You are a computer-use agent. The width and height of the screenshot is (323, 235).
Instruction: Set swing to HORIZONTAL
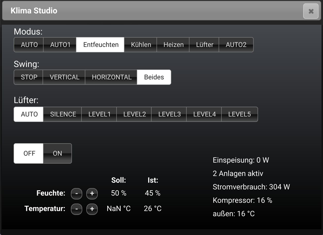tap(111, 77)
